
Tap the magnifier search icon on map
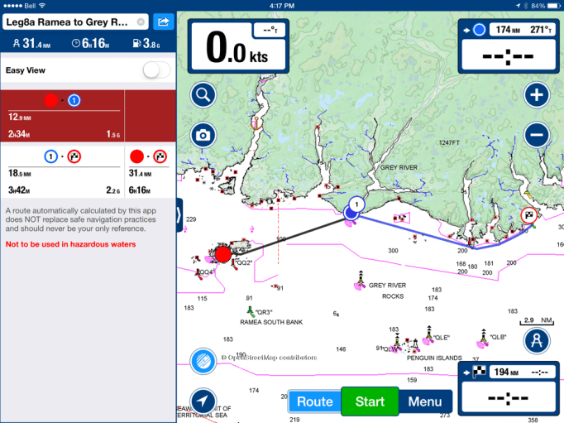point(203,94)
